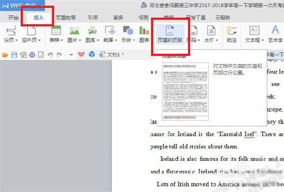Click the 表格 table icon
The width and height of the screenshot is (284, 192).
pyautogui.click(x=56, y=30)
